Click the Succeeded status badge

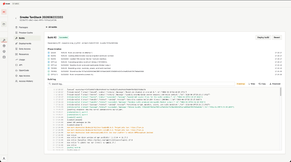point(63,37)
